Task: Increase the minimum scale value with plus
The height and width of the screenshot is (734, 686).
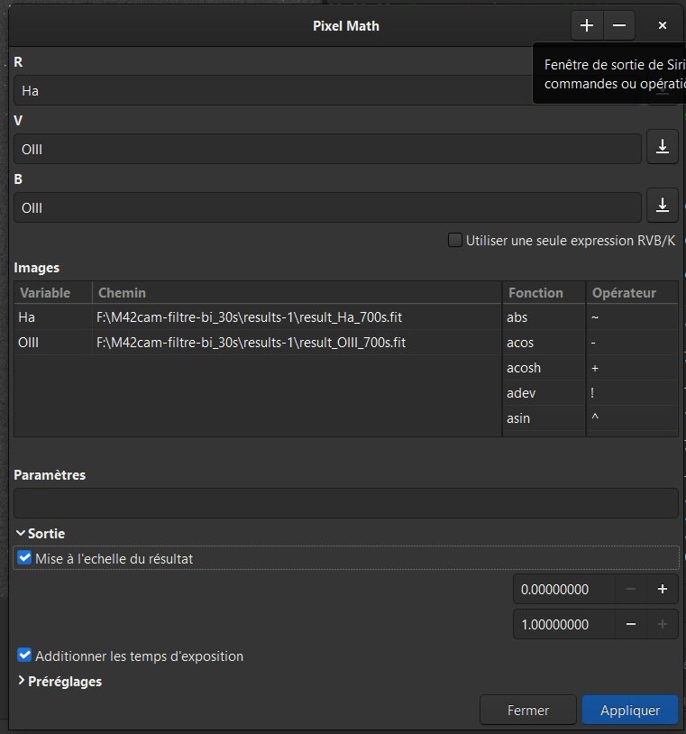Action: pyautogui.click(x=663, y=590)
